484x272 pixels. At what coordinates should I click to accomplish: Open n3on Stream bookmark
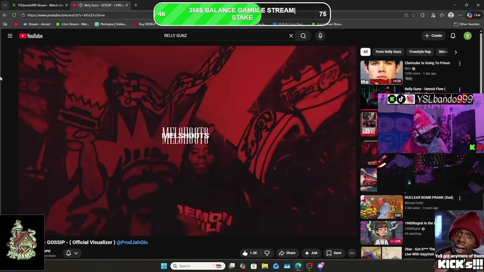point(72,24)
